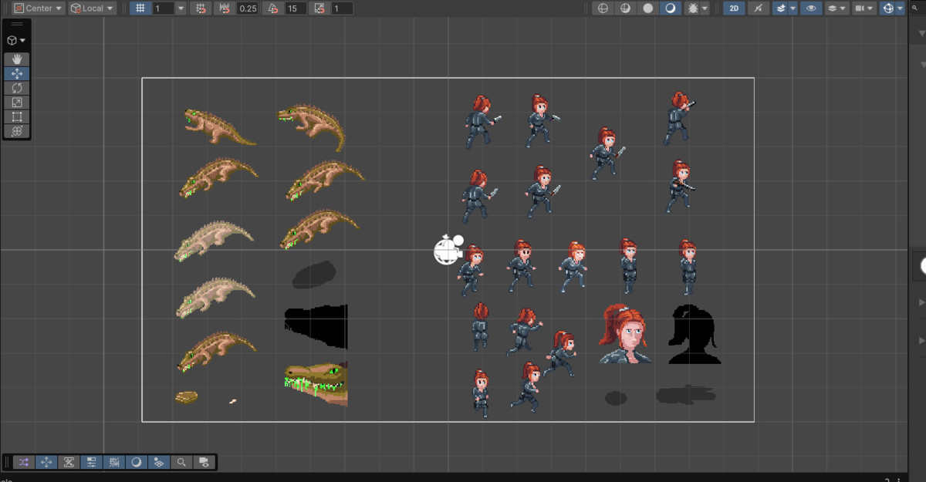Click the grid-with-dot icon in bottom toolbar
This screenshot has height=482, width=926.
(159, 462)
